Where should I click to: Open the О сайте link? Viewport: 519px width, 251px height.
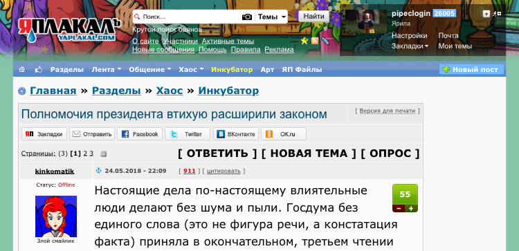pyautogui.click(x=145, y=41)
